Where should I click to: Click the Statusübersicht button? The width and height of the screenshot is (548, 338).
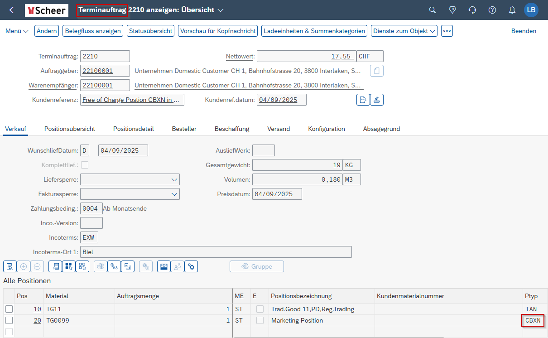[151, 31]
